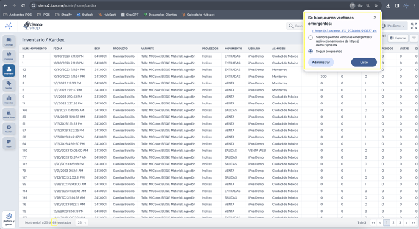419x229 pixels.
Task: Select the Inventario sidebar icon
Action: [9, 70]
